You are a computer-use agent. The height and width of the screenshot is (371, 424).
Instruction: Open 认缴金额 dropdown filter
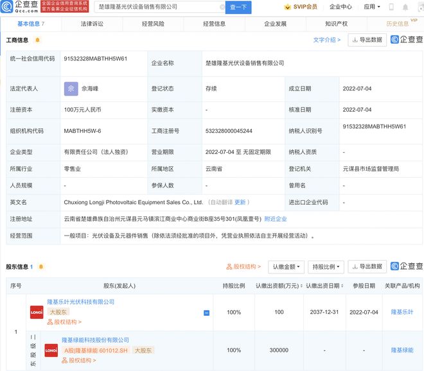286,267
